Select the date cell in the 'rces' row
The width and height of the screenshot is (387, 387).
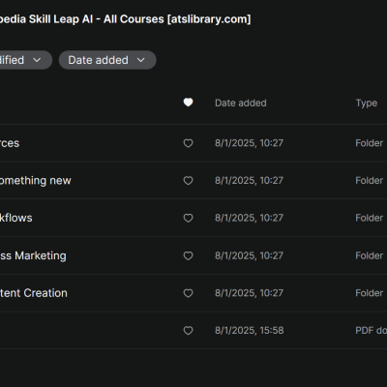point(249,143)
